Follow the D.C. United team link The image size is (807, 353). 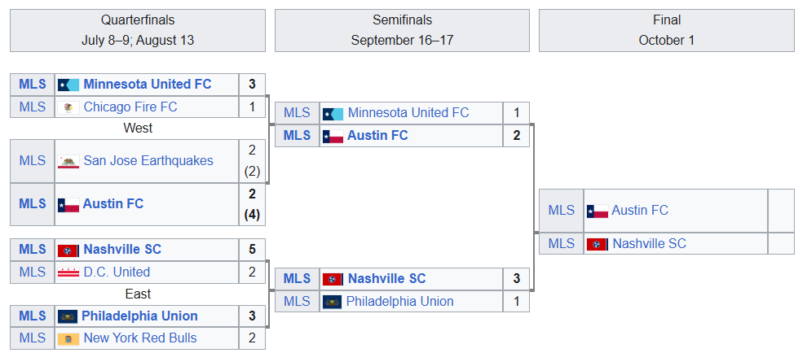[117, 272]
